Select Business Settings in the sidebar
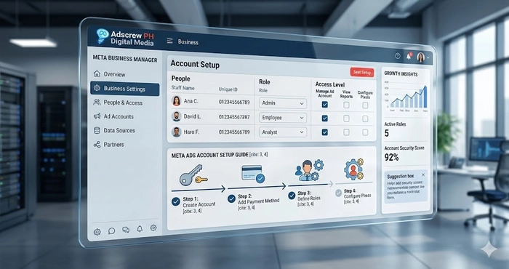 click(124, 89)
